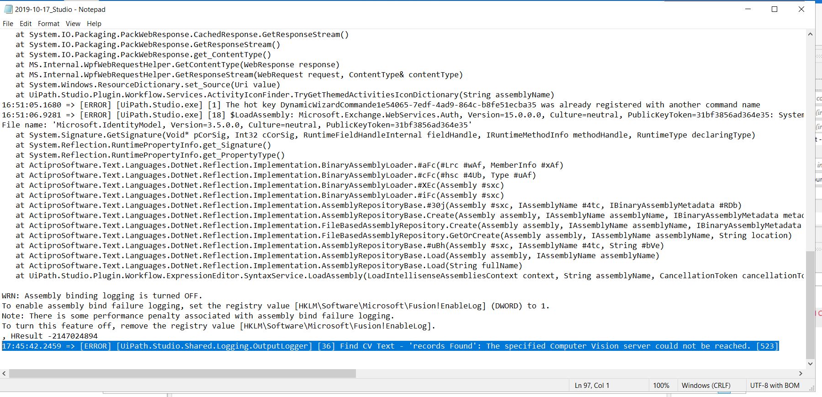Click the 'GetContentType(WebResponse response)' line

coord(177,65)
